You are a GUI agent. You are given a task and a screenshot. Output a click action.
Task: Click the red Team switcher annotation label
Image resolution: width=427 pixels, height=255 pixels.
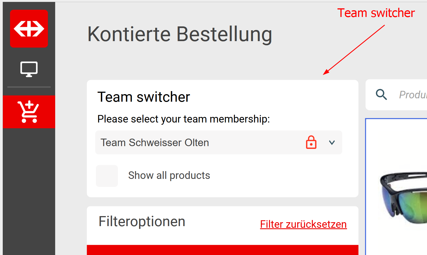click(x=376, y=13)
